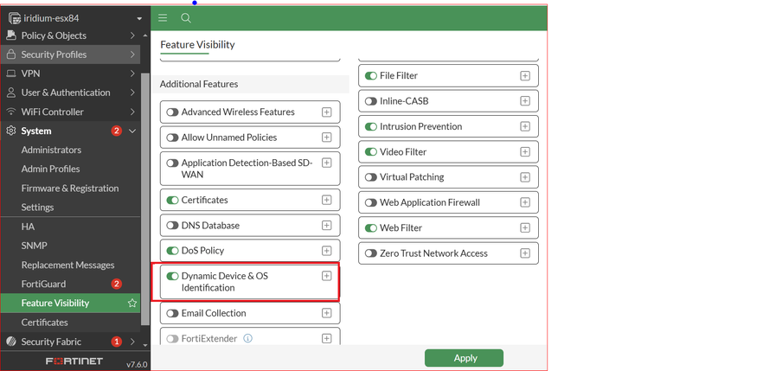Open the iridium-esx84 device dropdown

coord(139,18)
